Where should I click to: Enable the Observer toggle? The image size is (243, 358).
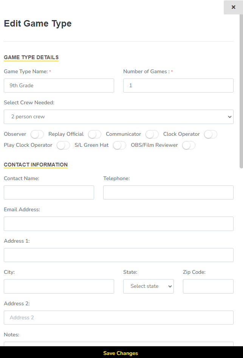[x=37, y=134]
